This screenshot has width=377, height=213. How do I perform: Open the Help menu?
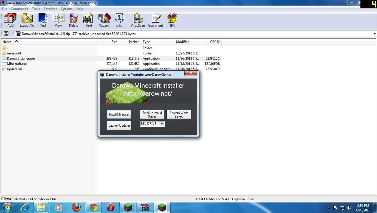(x=80, y=9)
